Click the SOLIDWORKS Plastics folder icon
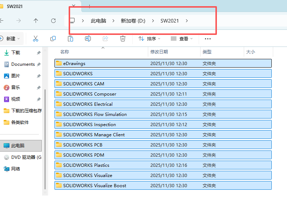 click(x=59, y=165)
